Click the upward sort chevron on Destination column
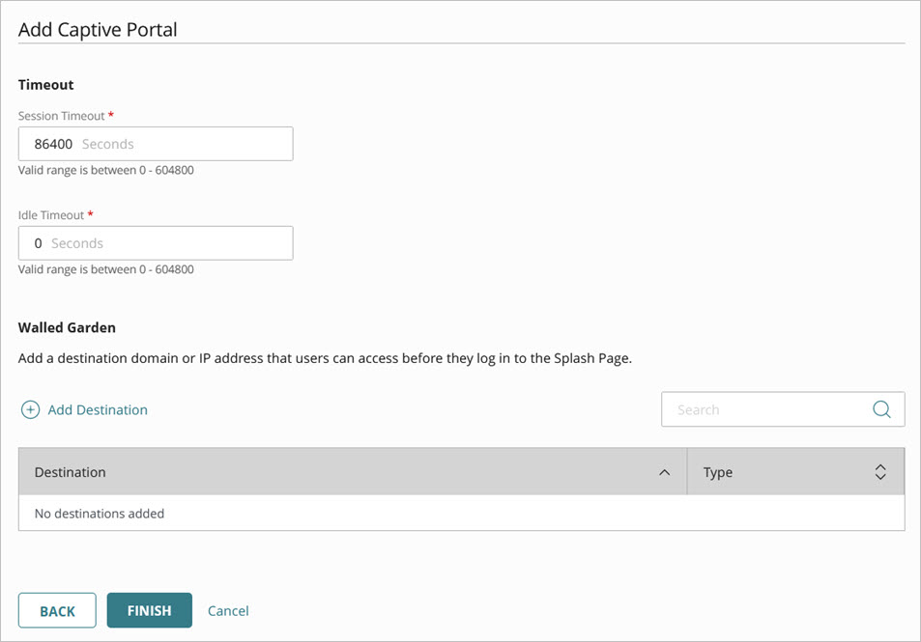 click(665, 472)
